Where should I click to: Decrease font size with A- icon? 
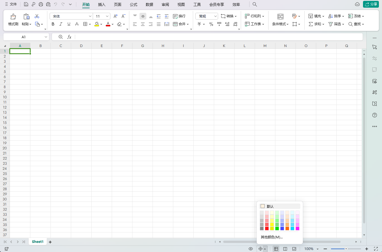coord(123,16)
